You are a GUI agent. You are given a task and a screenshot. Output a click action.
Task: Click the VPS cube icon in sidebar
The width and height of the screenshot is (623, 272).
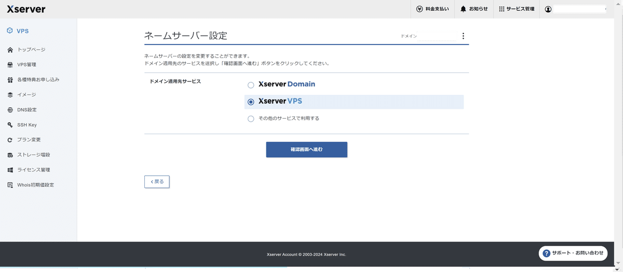coord(10,31)
